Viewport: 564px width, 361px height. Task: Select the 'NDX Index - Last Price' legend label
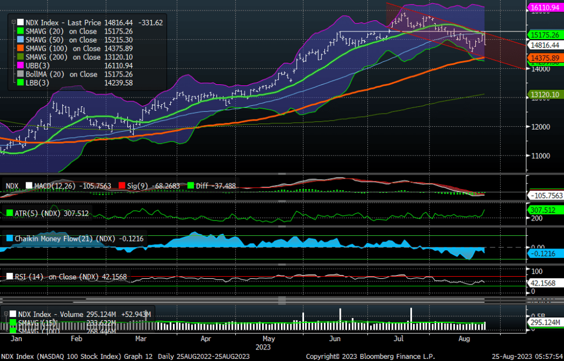[63, 23]
